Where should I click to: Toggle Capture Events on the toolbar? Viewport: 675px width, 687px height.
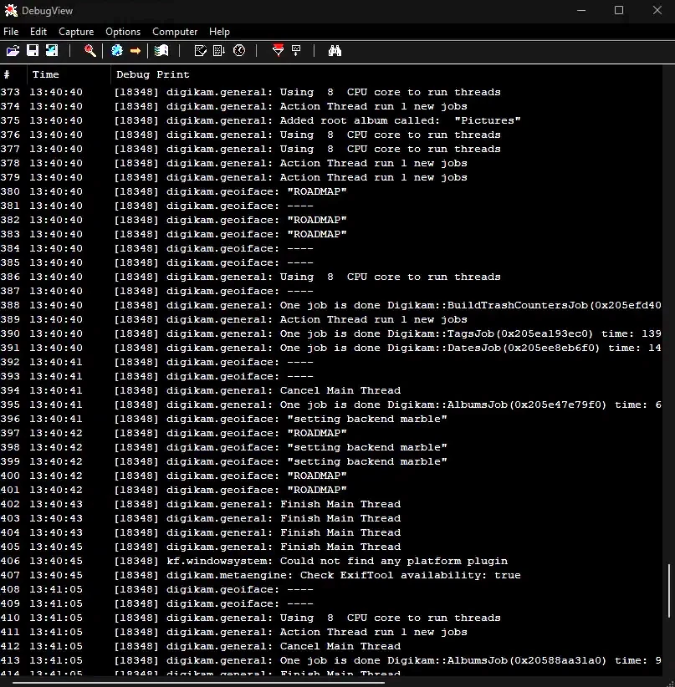pyautogui.click(x=201, y=50)
